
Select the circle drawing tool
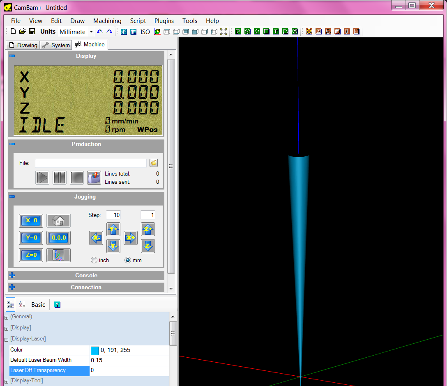(247, 31)
